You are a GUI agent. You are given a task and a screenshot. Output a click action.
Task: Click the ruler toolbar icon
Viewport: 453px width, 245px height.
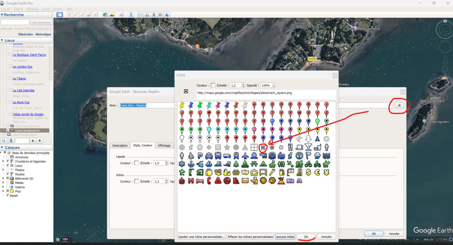(131, 15)
